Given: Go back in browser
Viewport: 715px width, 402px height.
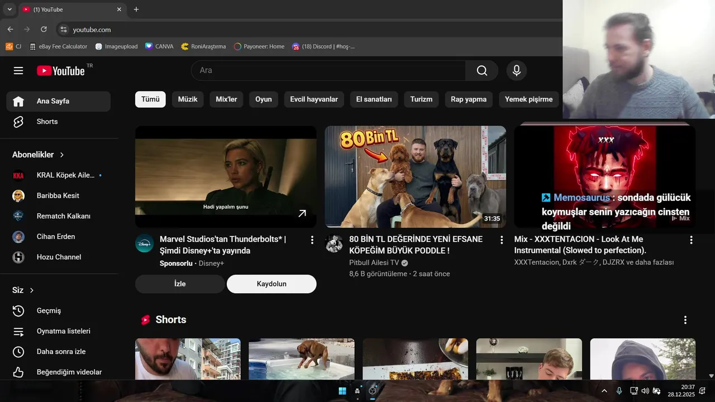Looking at the screenshot, I should (x=10, y=30).
